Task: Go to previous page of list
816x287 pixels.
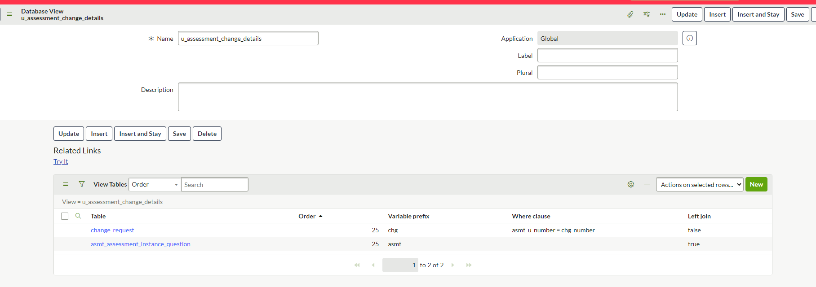Action: click(x=373, y=265)
